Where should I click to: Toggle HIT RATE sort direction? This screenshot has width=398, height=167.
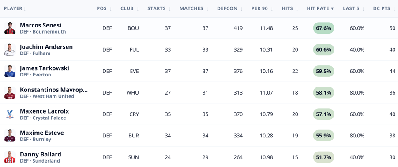tap(320, 8)
